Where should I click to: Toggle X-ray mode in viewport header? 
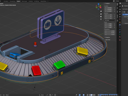(87, 95)
